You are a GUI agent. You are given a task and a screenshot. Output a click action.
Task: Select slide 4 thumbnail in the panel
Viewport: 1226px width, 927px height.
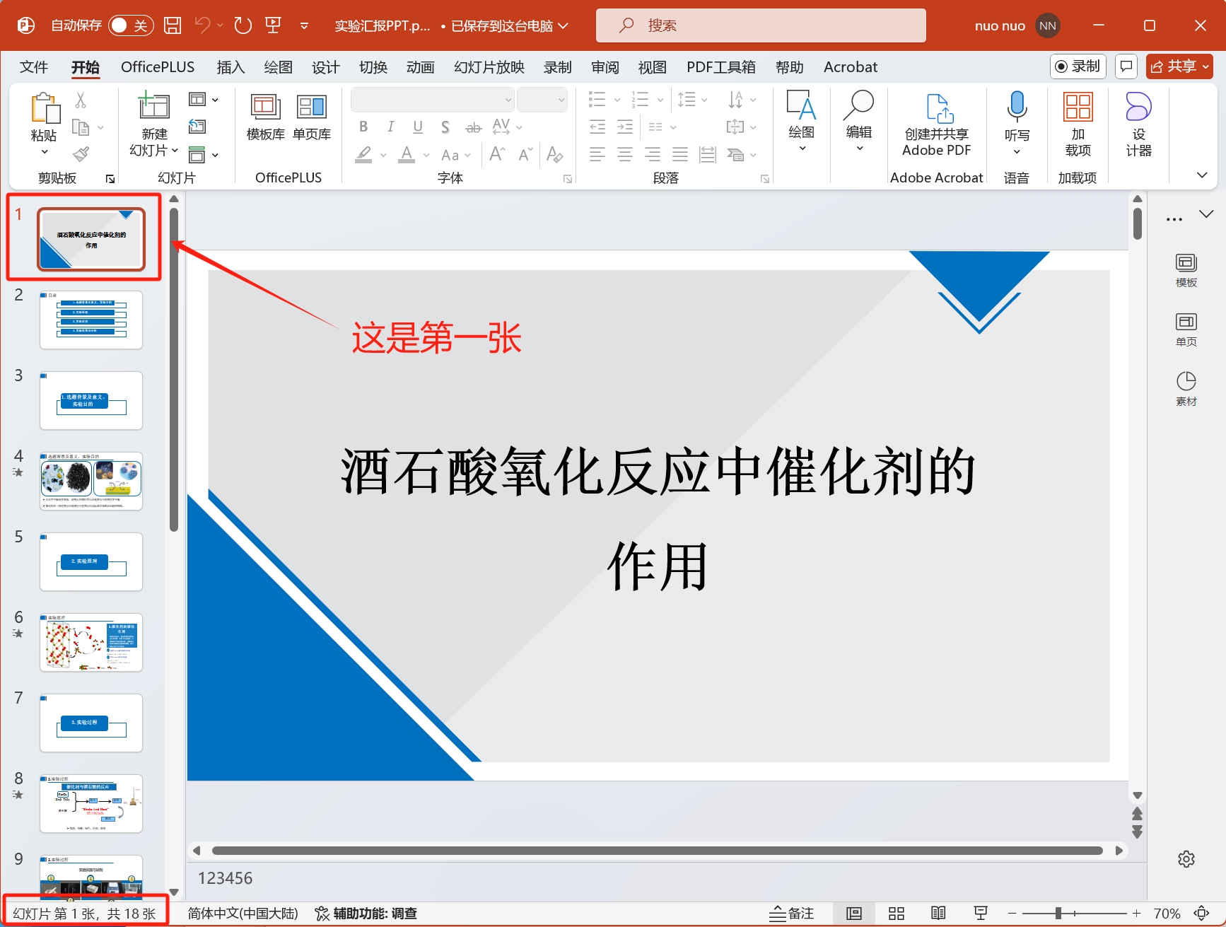pos(91,481)
